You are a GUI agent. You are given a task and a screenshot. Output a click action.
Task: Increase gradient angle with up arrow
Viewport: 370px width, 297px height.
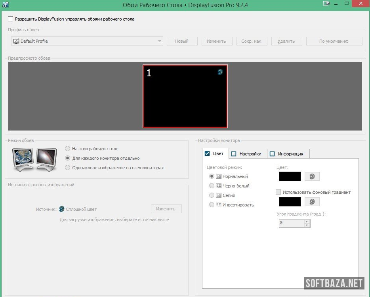307,221
